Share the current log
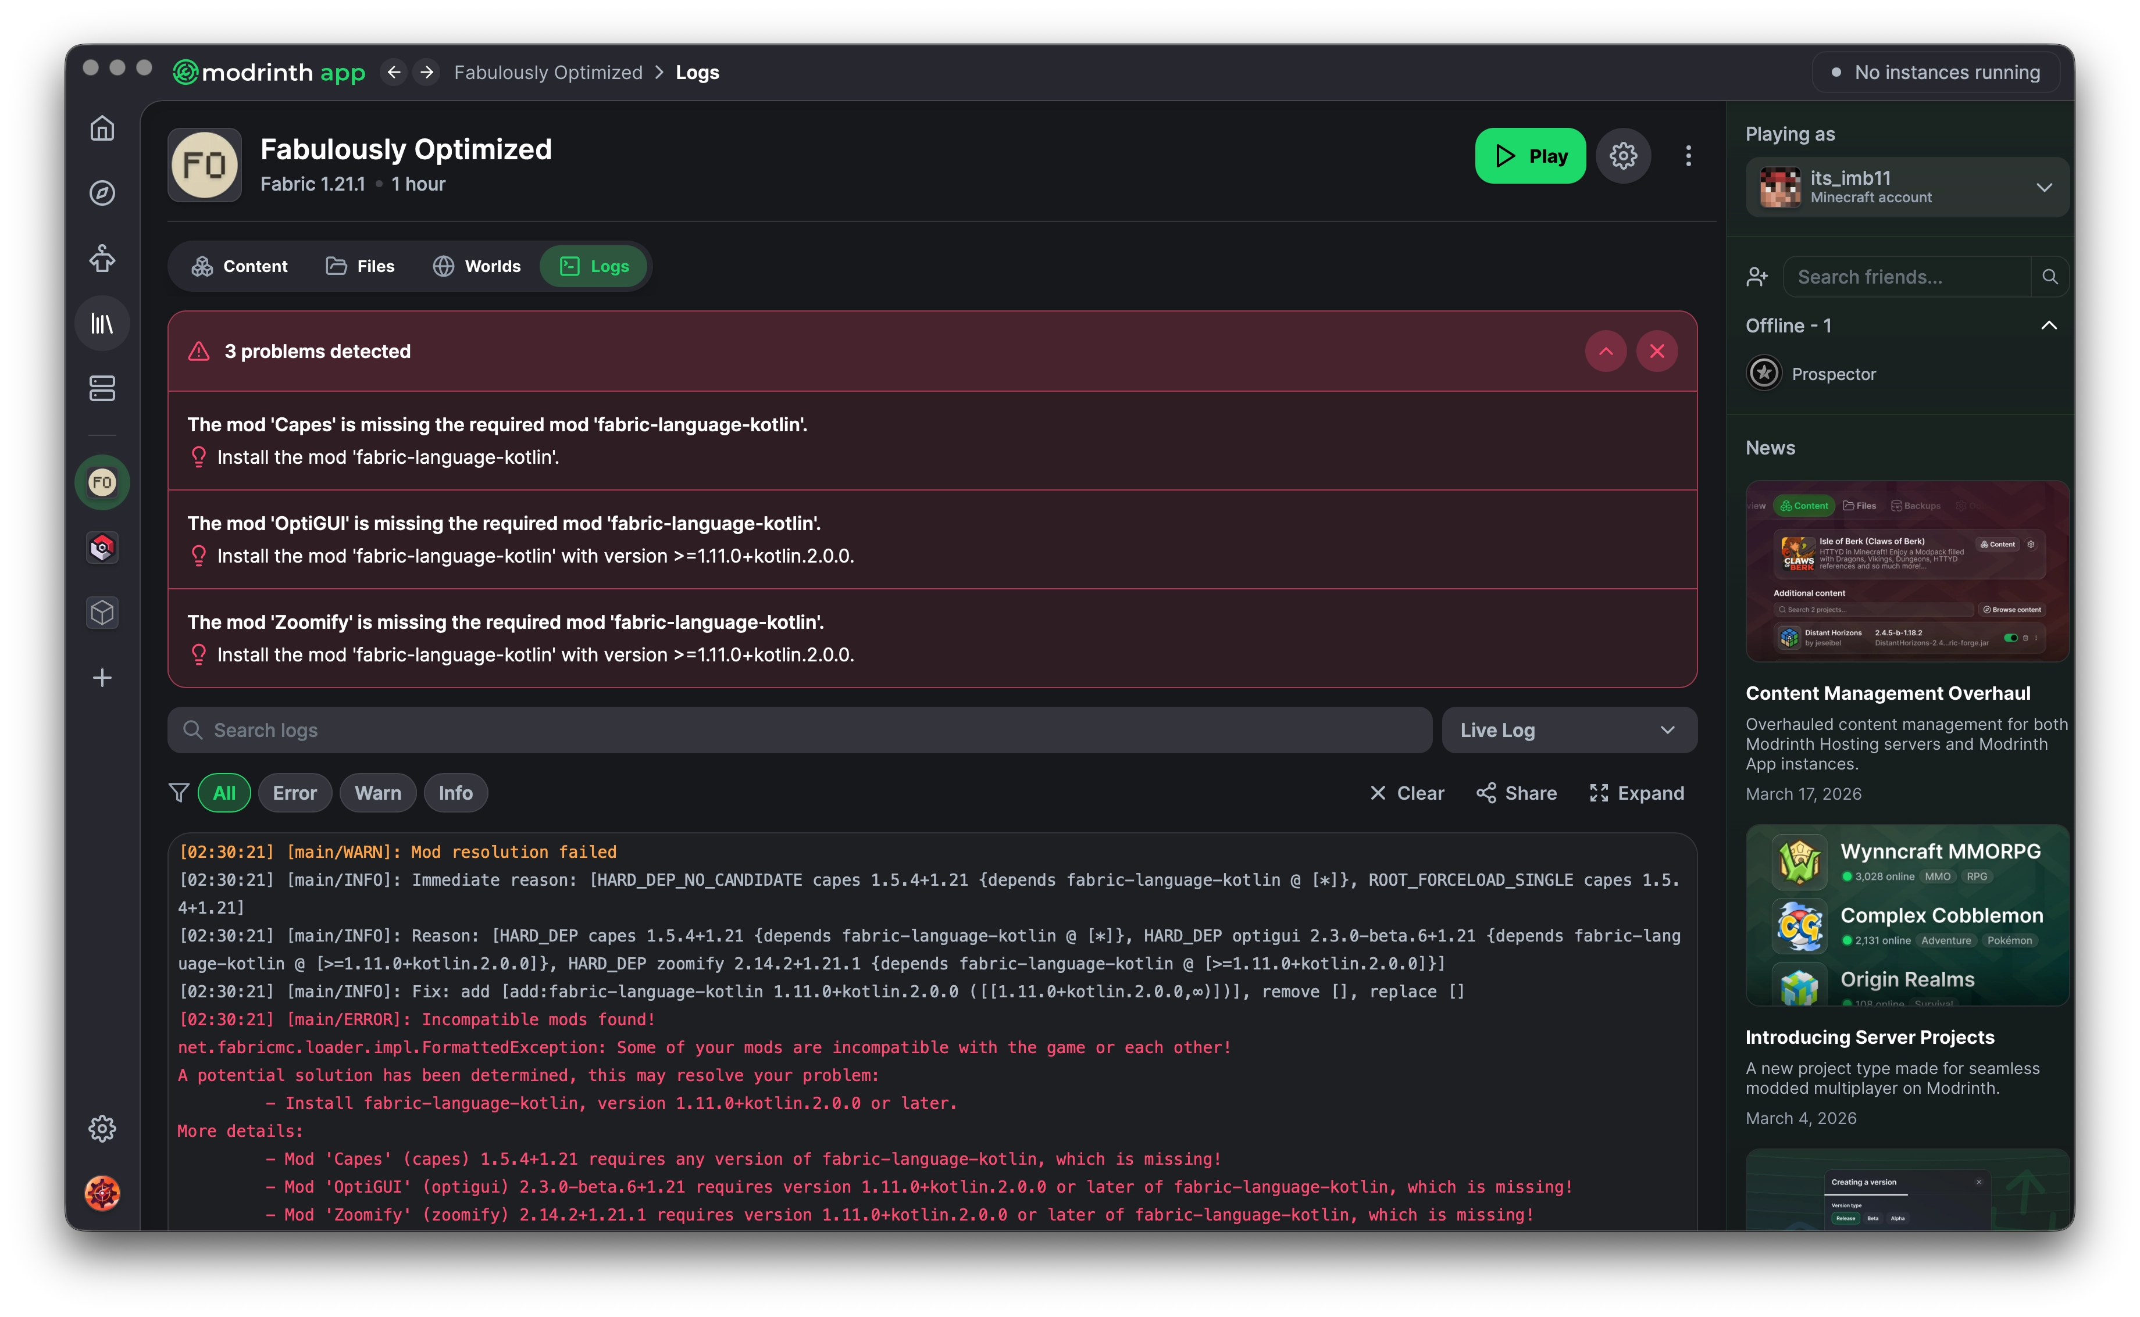 [1517, 793]
